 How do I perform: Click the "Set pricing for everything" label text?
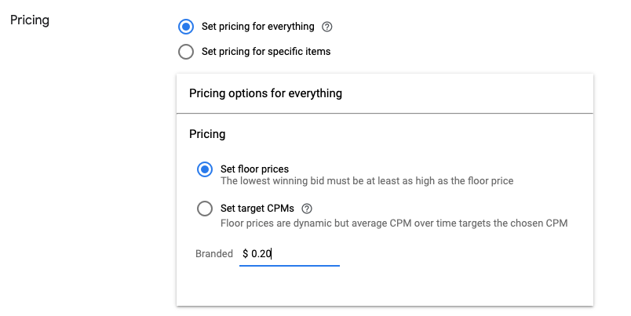coord(258,27)
